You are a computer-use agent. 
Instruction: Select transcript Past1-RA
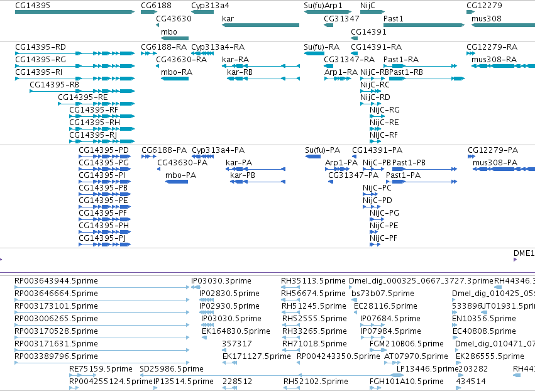tap(401, 59)
